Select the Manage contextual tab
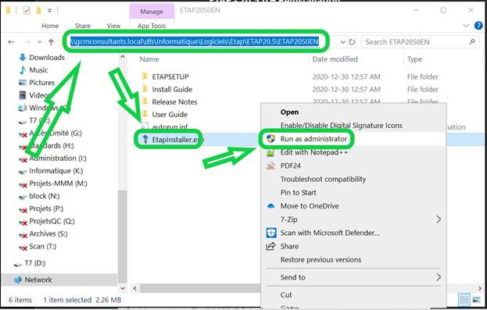The width and height of the screenshot is (487, 310). tap(152, 12)
